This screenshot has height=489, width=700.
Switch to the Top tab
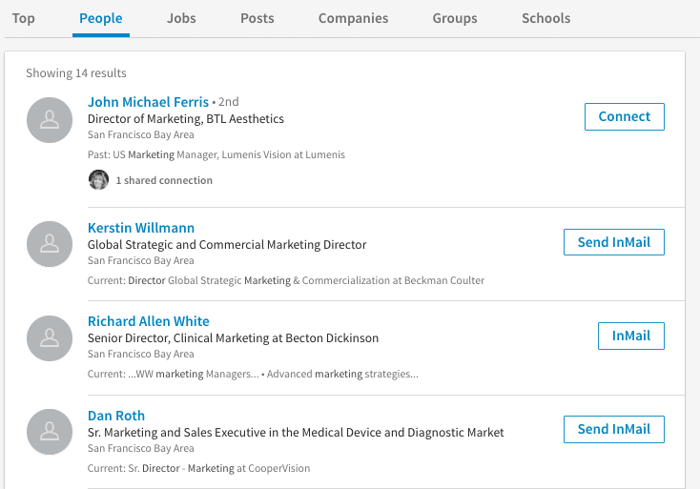point(24,18)
